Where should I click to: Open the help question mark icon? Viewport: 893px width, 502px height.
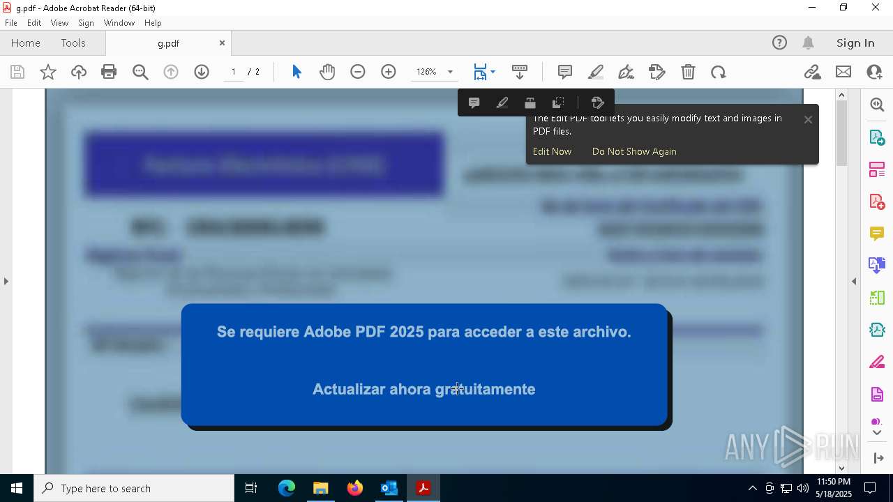click(779, 43)
